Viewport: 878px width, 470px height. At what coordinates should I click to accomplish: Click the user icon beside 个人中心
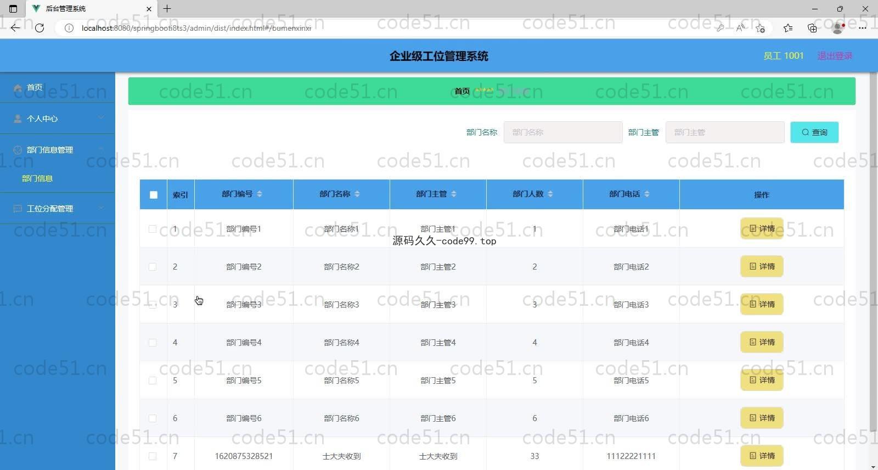pyautogui.click(x=18, y=119)
